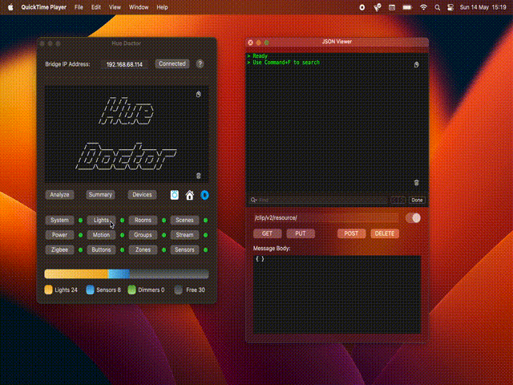This screenshot has height=385, width=513.
Task: Click the Sensors button
Action: pos(184,249)
